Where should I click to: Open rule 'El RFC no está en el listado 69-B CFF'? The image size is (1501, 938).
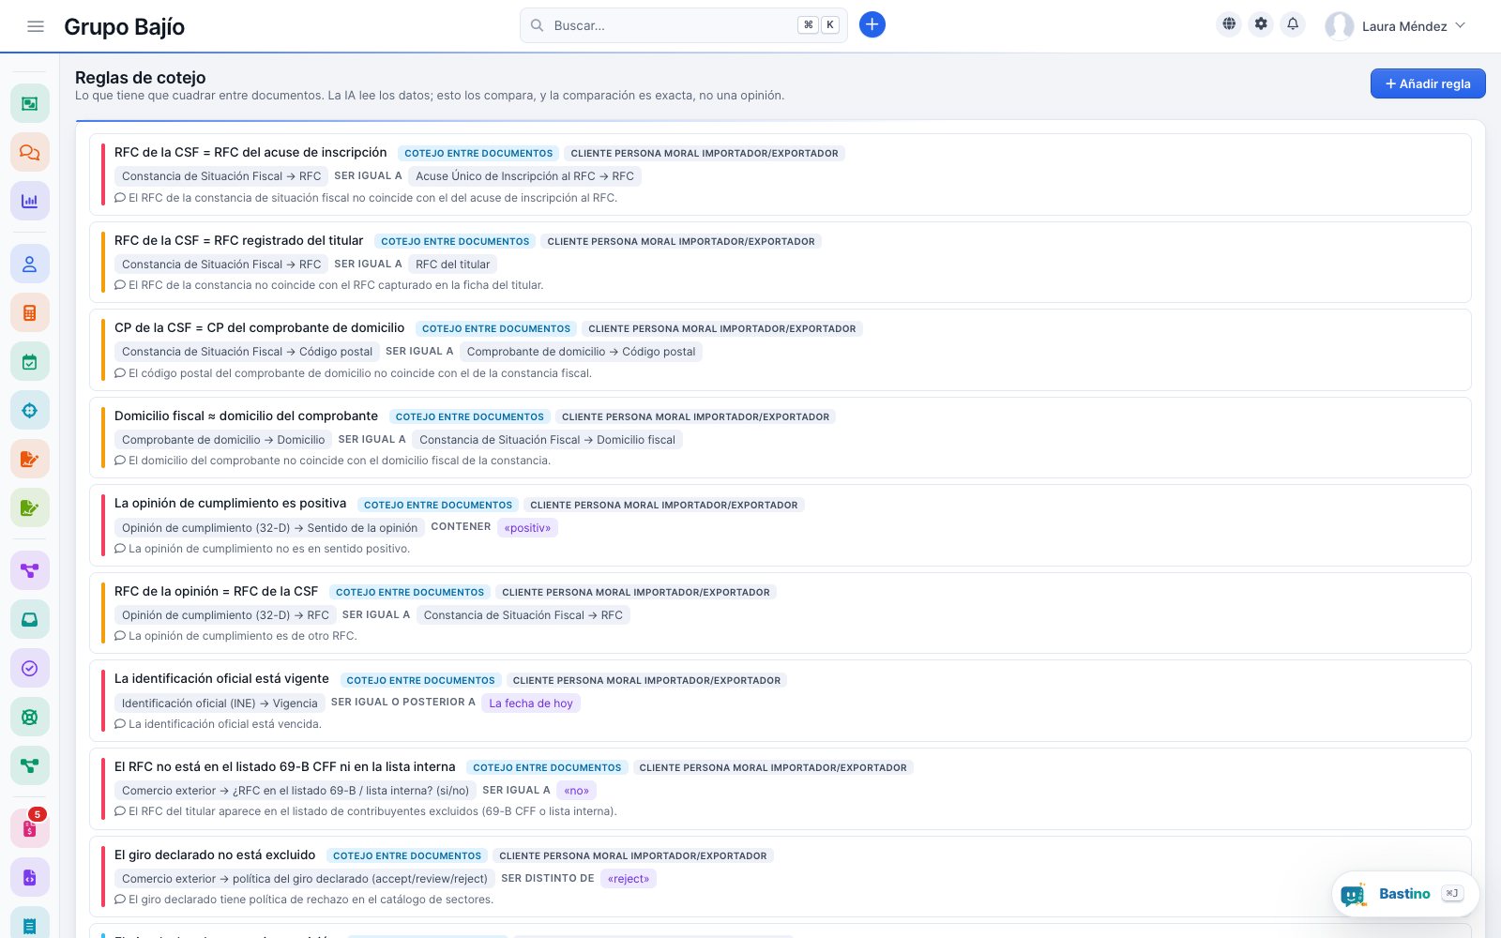(781, 788)
